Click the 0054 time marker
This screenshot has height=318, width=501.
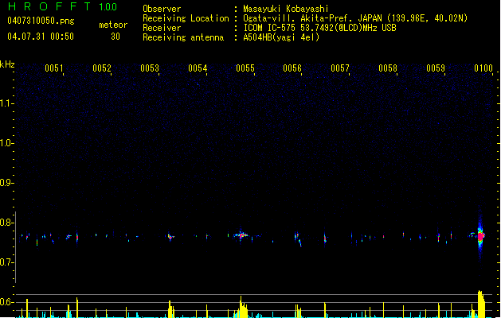pos(198,68)
